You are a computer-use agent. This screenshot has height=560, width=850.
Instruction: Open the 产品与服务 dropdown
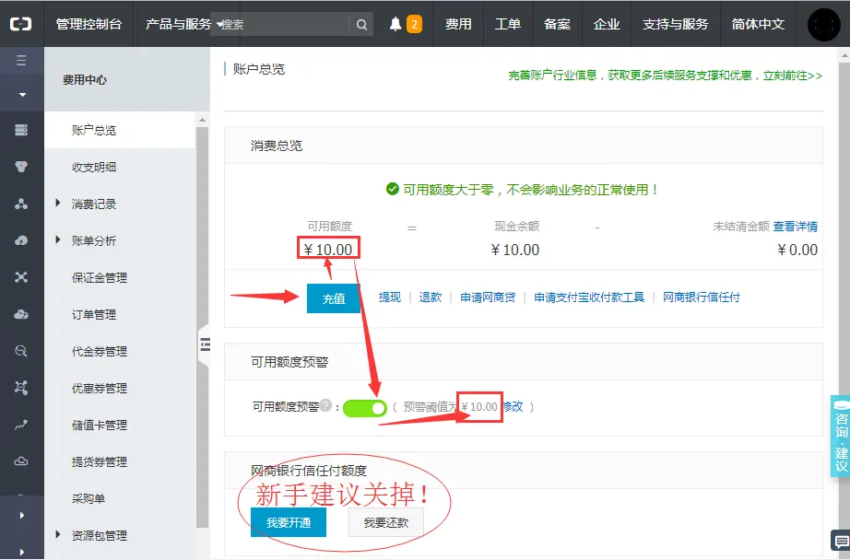184,24
